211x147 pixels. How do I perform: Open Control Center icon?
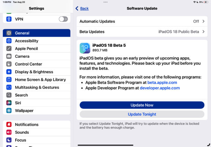(x=9, y=64)
